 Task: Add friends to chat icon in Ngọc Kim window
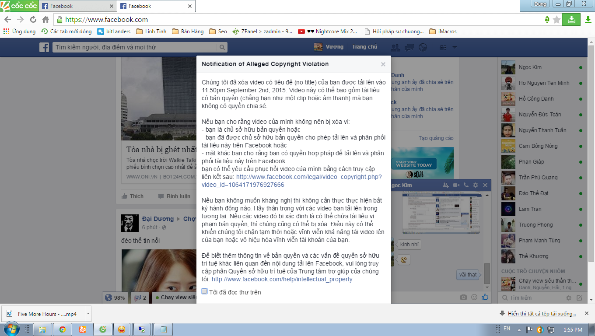446,185
